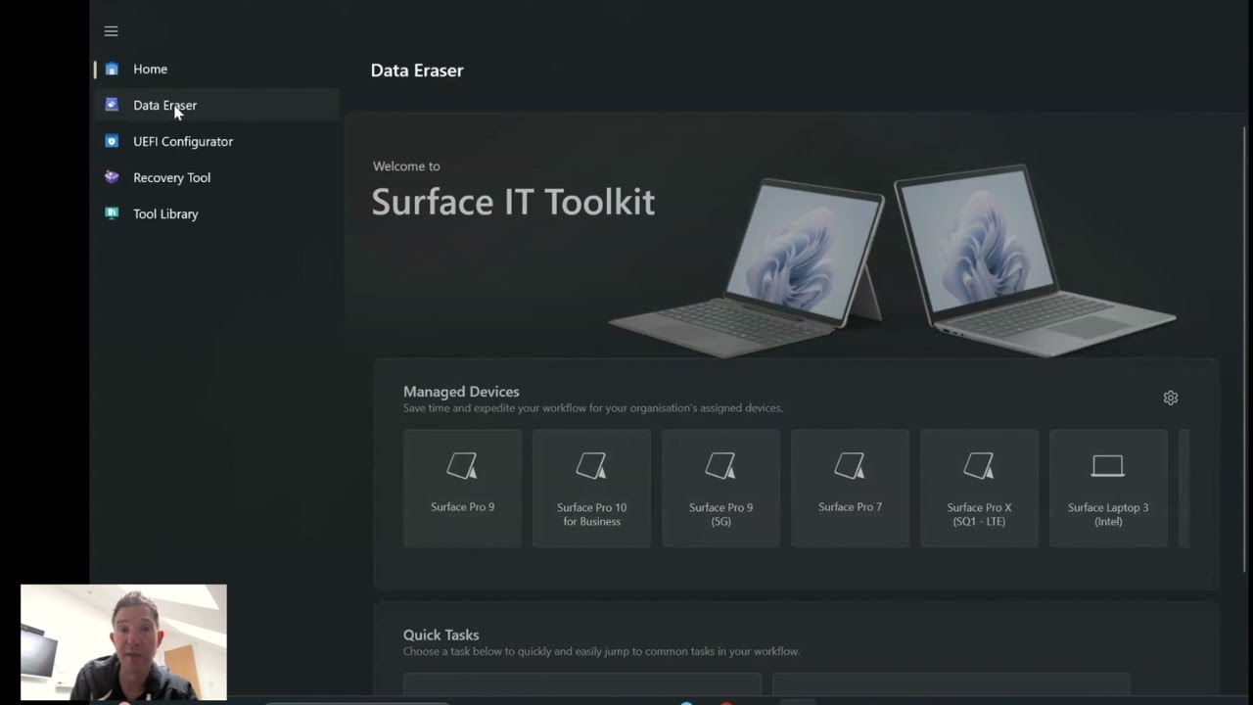Select Surface Laptop 3 (Intel) label
The image size is (1253, 705).
pyautogui.click(x=1108, y=514)
